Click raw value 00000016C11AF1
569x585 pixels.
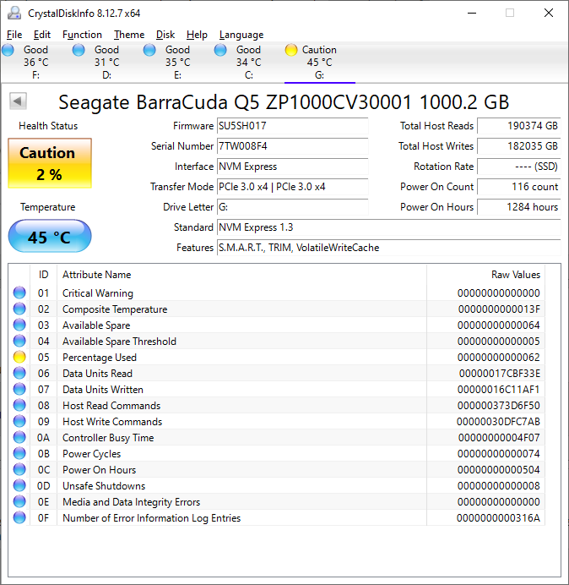pos(499,390)
